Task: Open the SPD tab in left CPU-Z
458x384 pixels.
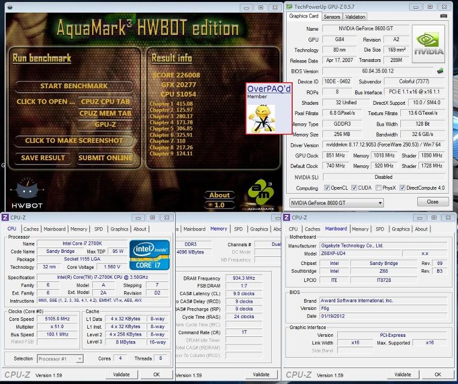Action: (98, 229)
